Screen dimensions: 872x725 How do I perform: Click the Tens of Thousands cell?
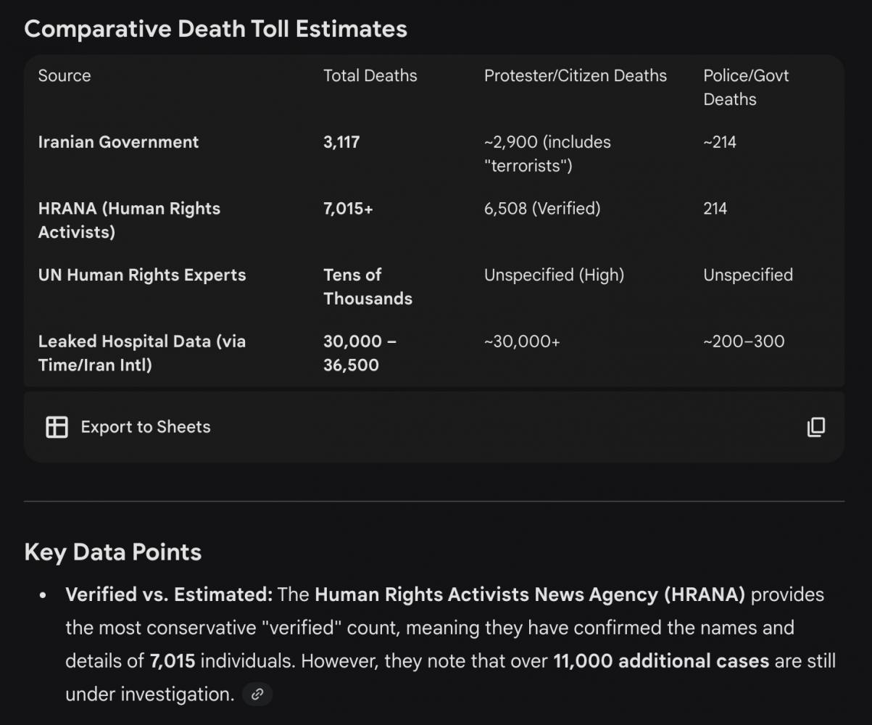[368, 286]
